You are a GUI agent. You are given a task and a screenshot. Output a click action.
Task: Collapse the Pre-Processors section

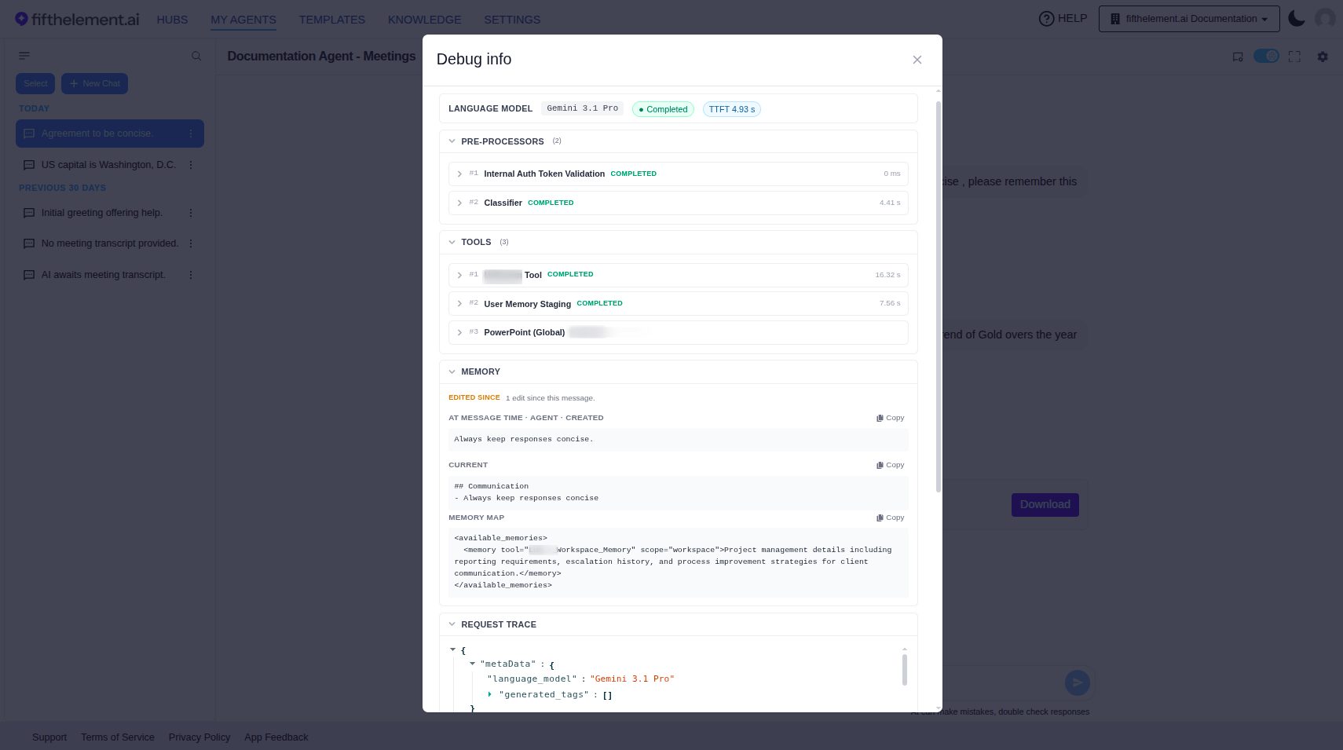pos(452,141)
